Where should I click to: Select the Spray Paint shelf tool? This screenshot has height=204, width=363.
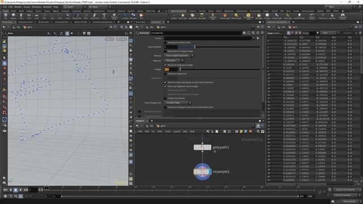[95, 16]
